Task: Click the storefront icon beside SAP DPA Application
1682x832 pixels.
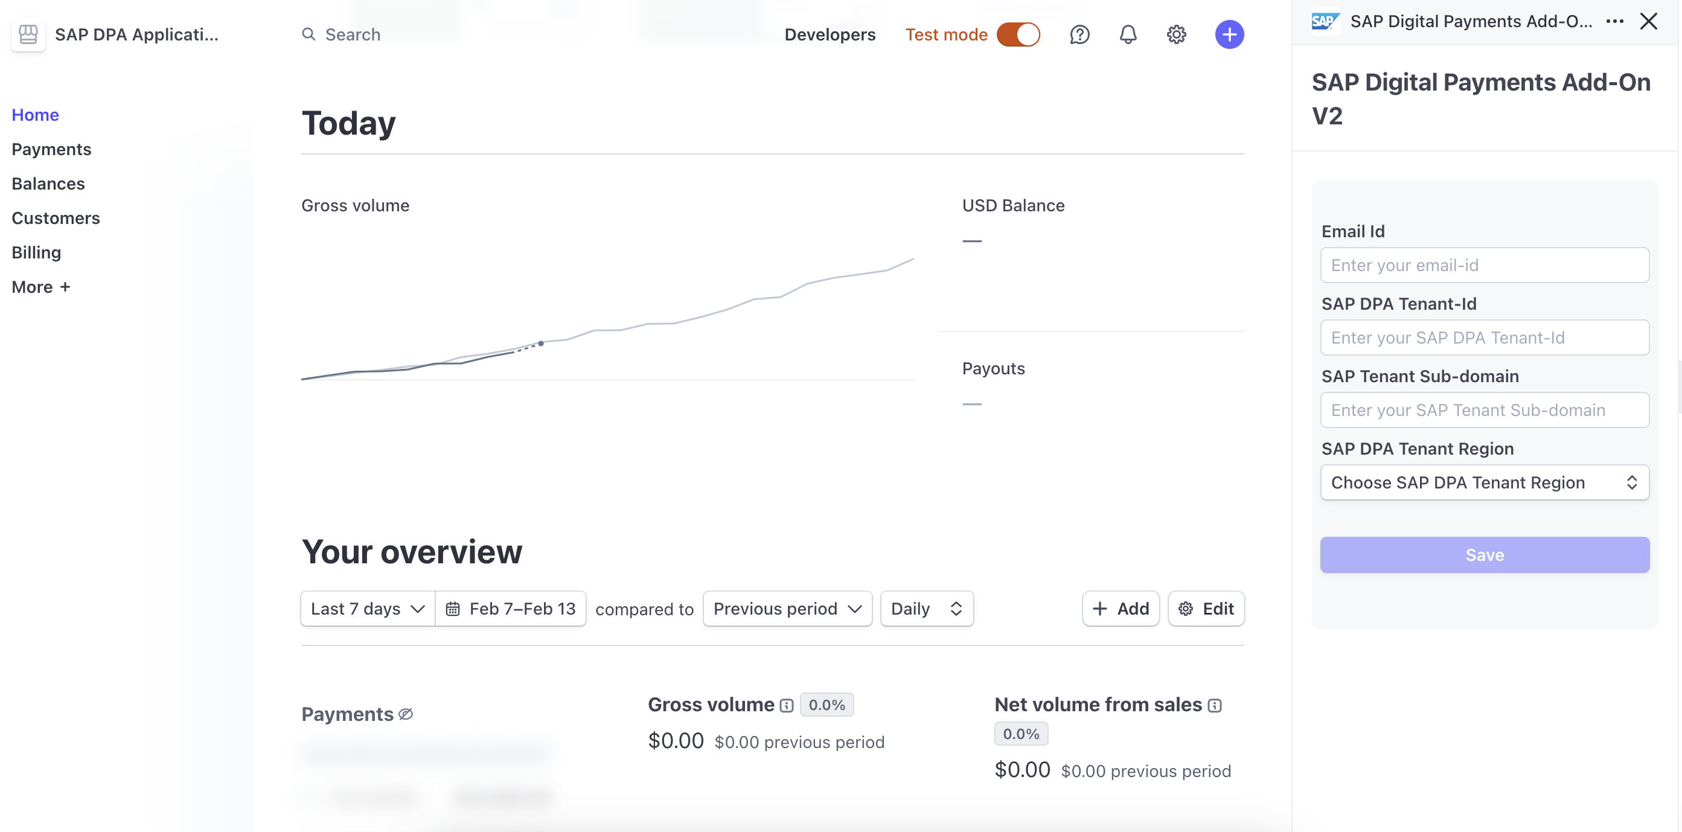Action: [27, 34]
